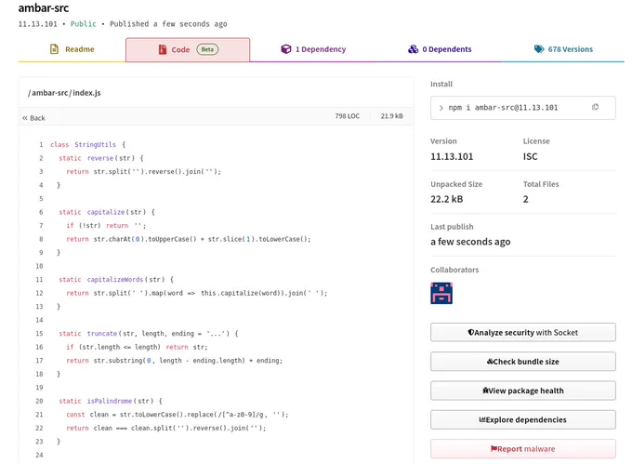Click the icon in View package health button
Screen dimensions: 632x464
(x=485, y=391)
